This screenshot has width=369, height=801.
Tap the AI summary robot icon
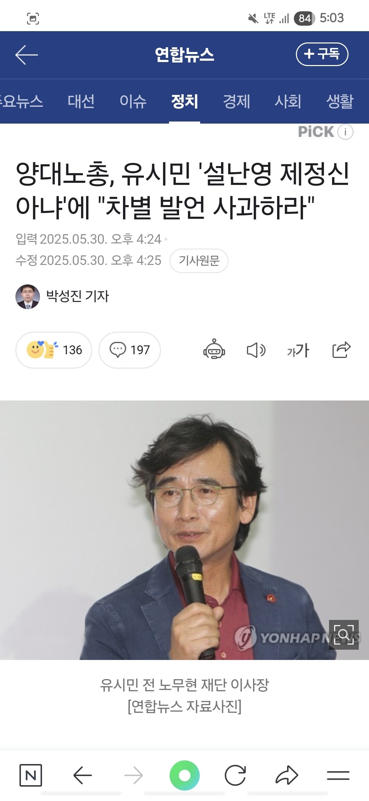tap(214, 349)
